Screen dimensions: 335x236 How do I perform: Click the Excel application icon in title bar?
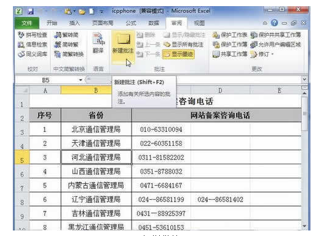[19, 11]
